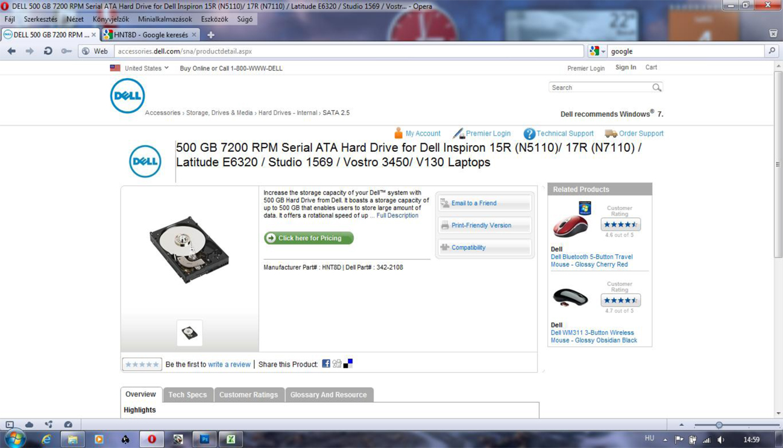The width and height of the screenshot is (783, 448).
Task: Click the Dell logo in page header
Action: (x=127, y=96)
